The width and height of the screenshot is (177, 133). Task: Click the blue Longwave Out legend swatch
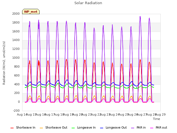click(101, 128)
